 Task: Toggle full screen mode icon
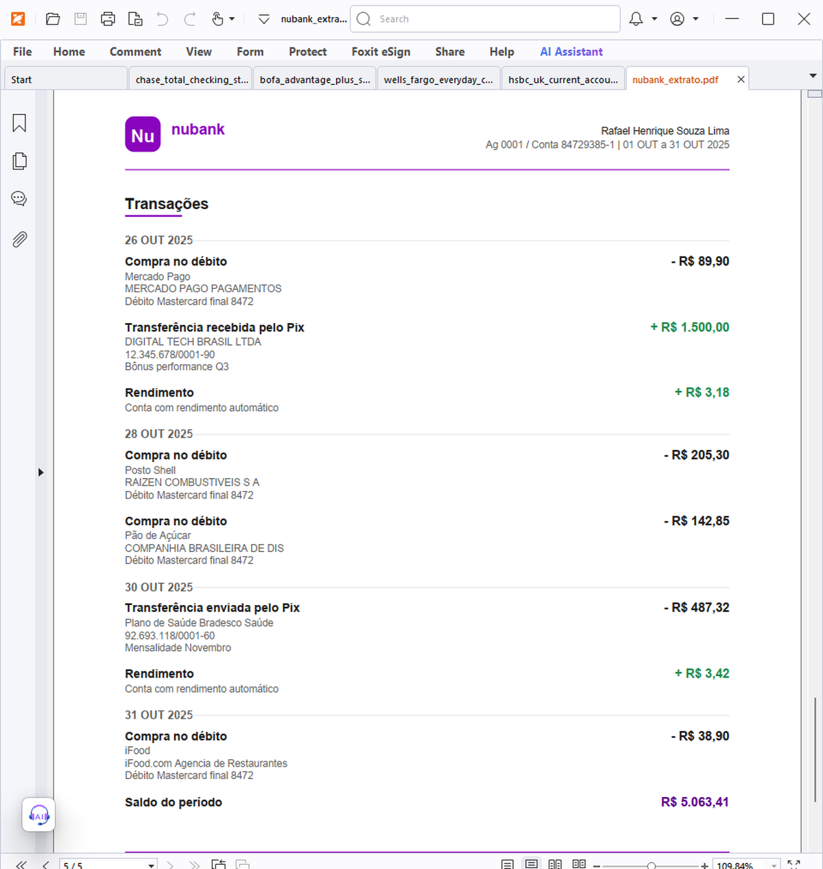coord(794,865)
